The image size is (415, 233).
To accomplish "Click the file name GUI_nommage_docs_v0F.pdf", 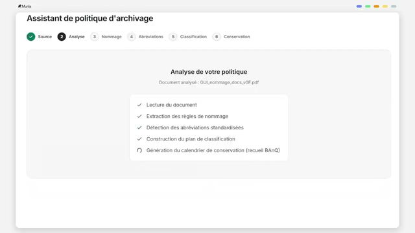I will click(x=229, y=82).
